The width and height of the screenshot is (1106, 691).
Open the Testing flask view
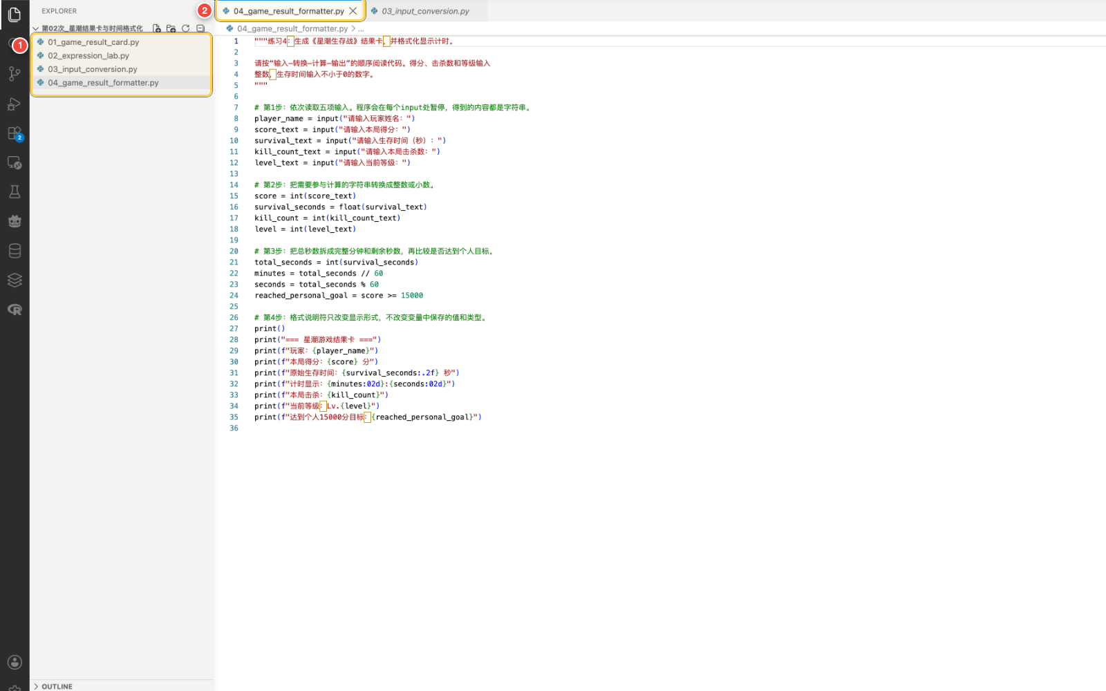pos(15,192)
